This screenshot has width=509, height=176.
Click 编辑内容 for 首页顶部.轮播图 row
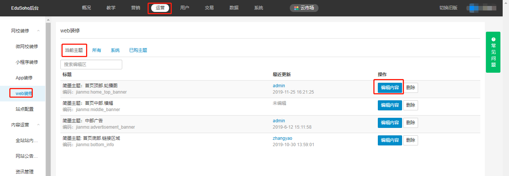[x=390, y=88]
